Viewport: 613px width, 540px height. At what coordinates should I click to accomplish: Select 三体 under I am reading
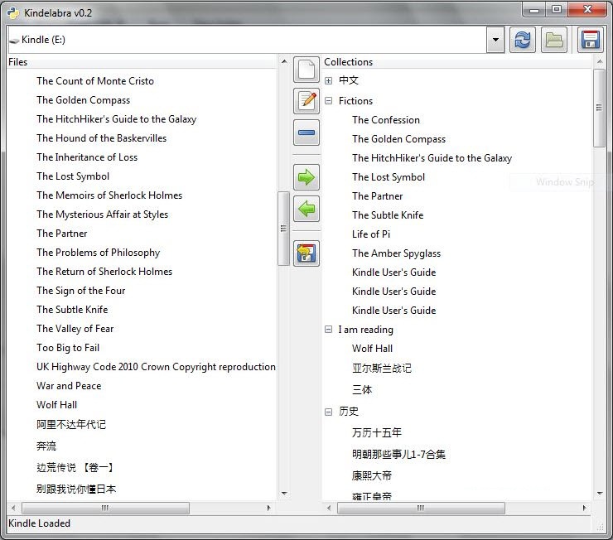pyautogui.click(x=362, y=389)
